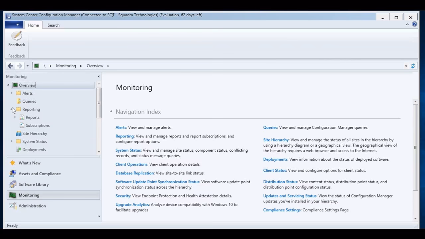Screen dimensions: 425x239
Task: Switch to the Home ribbon tab
Action: [33, 25]
